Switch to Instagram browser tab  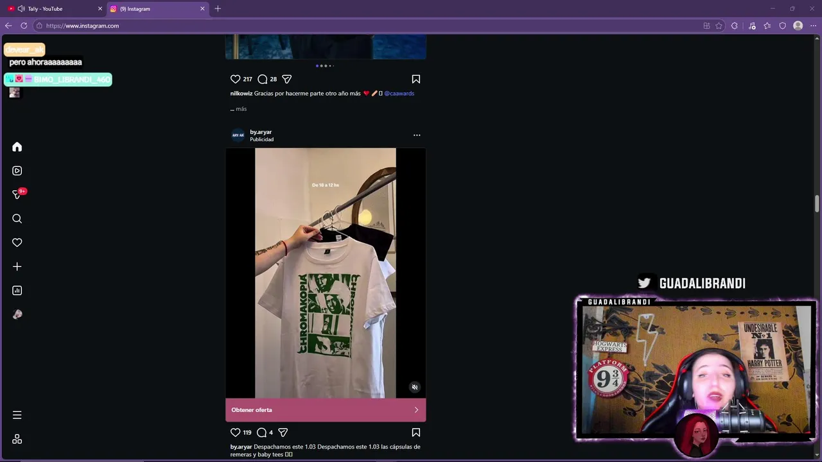(157, 9)
